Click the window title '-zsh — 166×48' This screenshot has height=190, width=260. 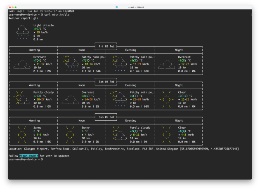pos(136,7)
